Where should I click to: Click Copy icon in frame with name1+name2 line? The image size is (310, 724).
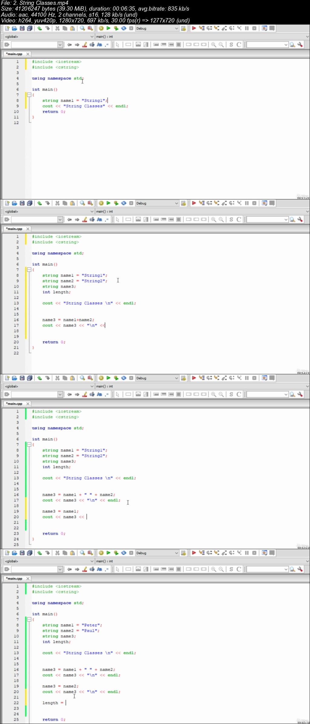point(65,203)
